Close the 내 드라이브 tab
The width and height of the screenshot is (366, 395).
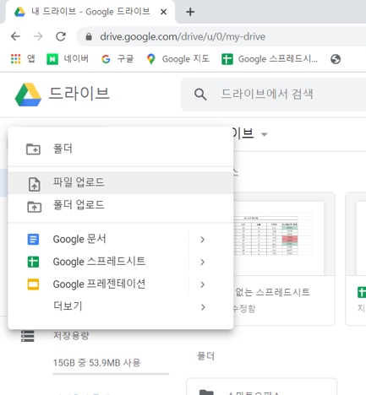pos(163,12)
